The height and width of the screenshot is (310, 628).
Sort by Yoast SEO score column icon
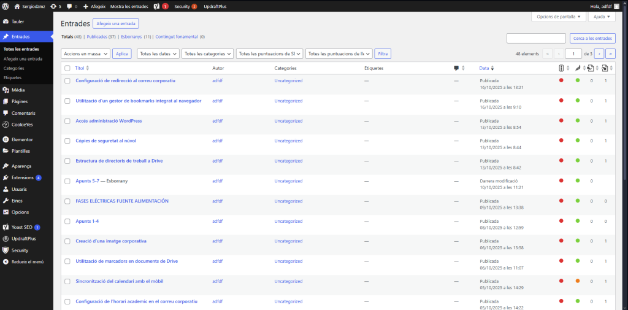click(562, 68)
